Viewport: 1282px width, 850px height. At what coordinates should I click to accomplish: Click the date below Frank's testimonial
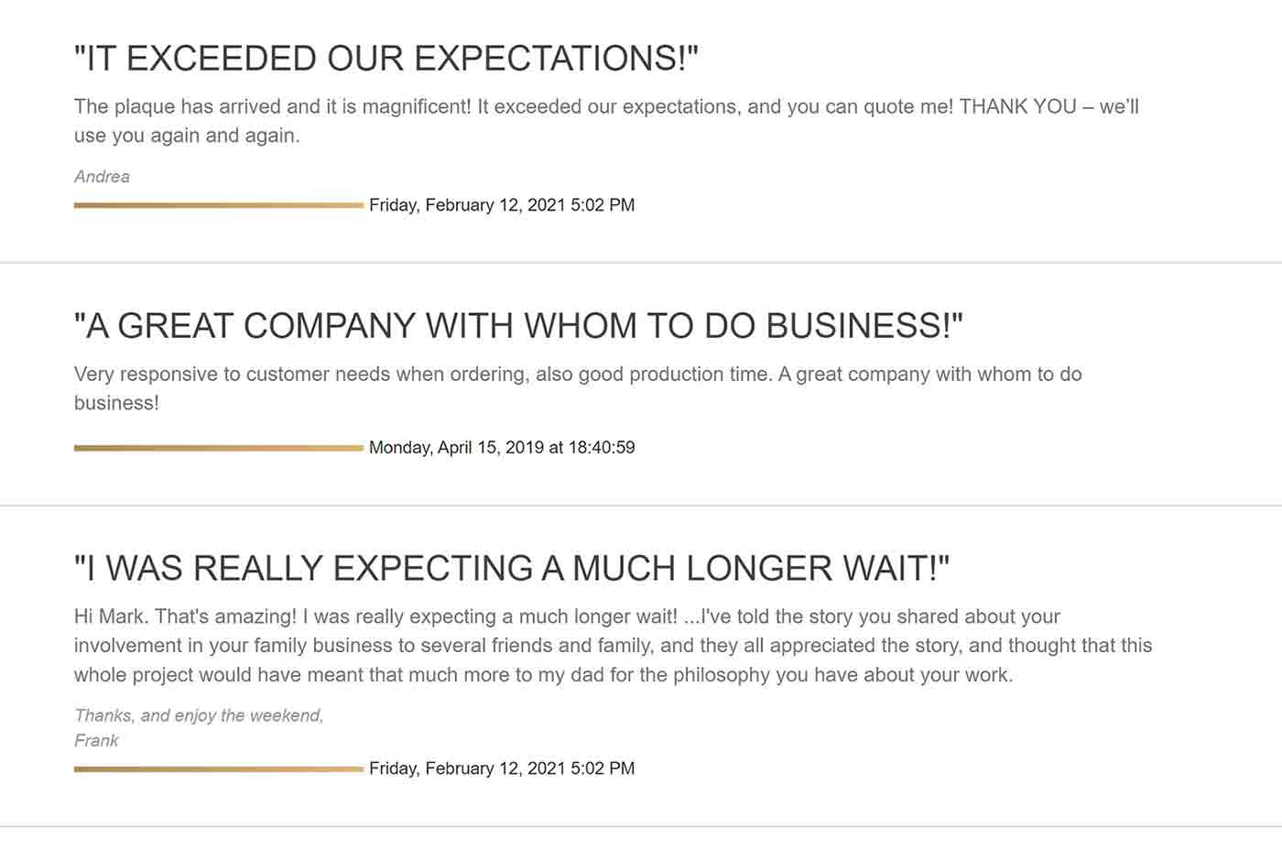pyautogui.click(x=502, y=768)
